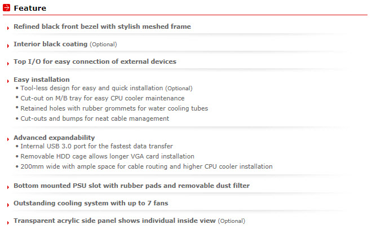Viewport: 372px width, 233px height.
Task: Click Cut-outs and bumps cable management line
Action: point(95,118)
